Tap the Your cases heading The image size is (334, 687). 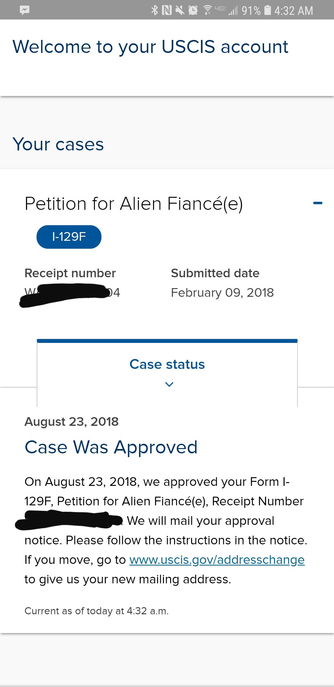(x=58, y=144)
